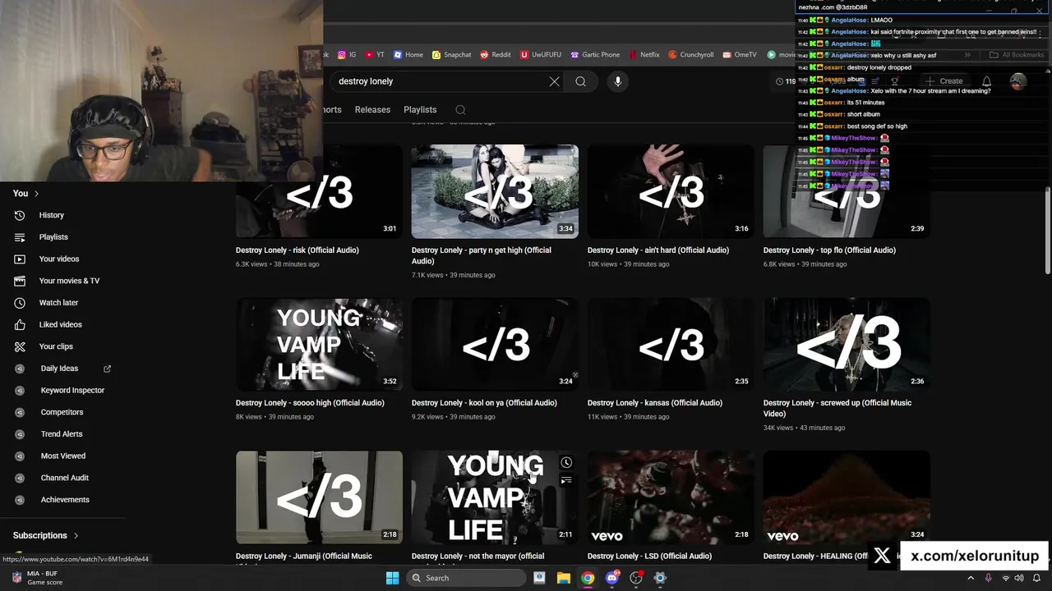Play 'party n get high' thumbnail
Viewport: 1052px width, 591px height.
(495, 191)
